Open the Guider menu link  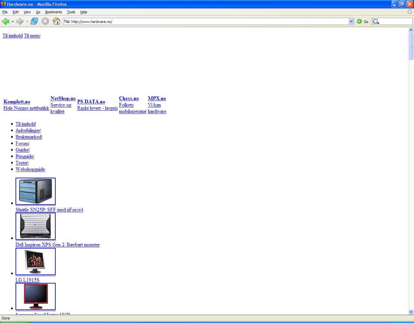[22, 150]
